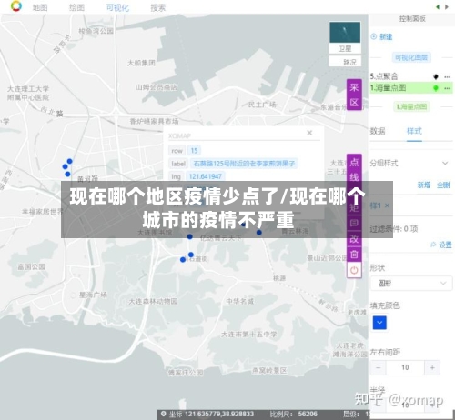Screen dimensions: 455x420
Task: Select the 回 tool in purple toolbar
Action: (354, 224)
